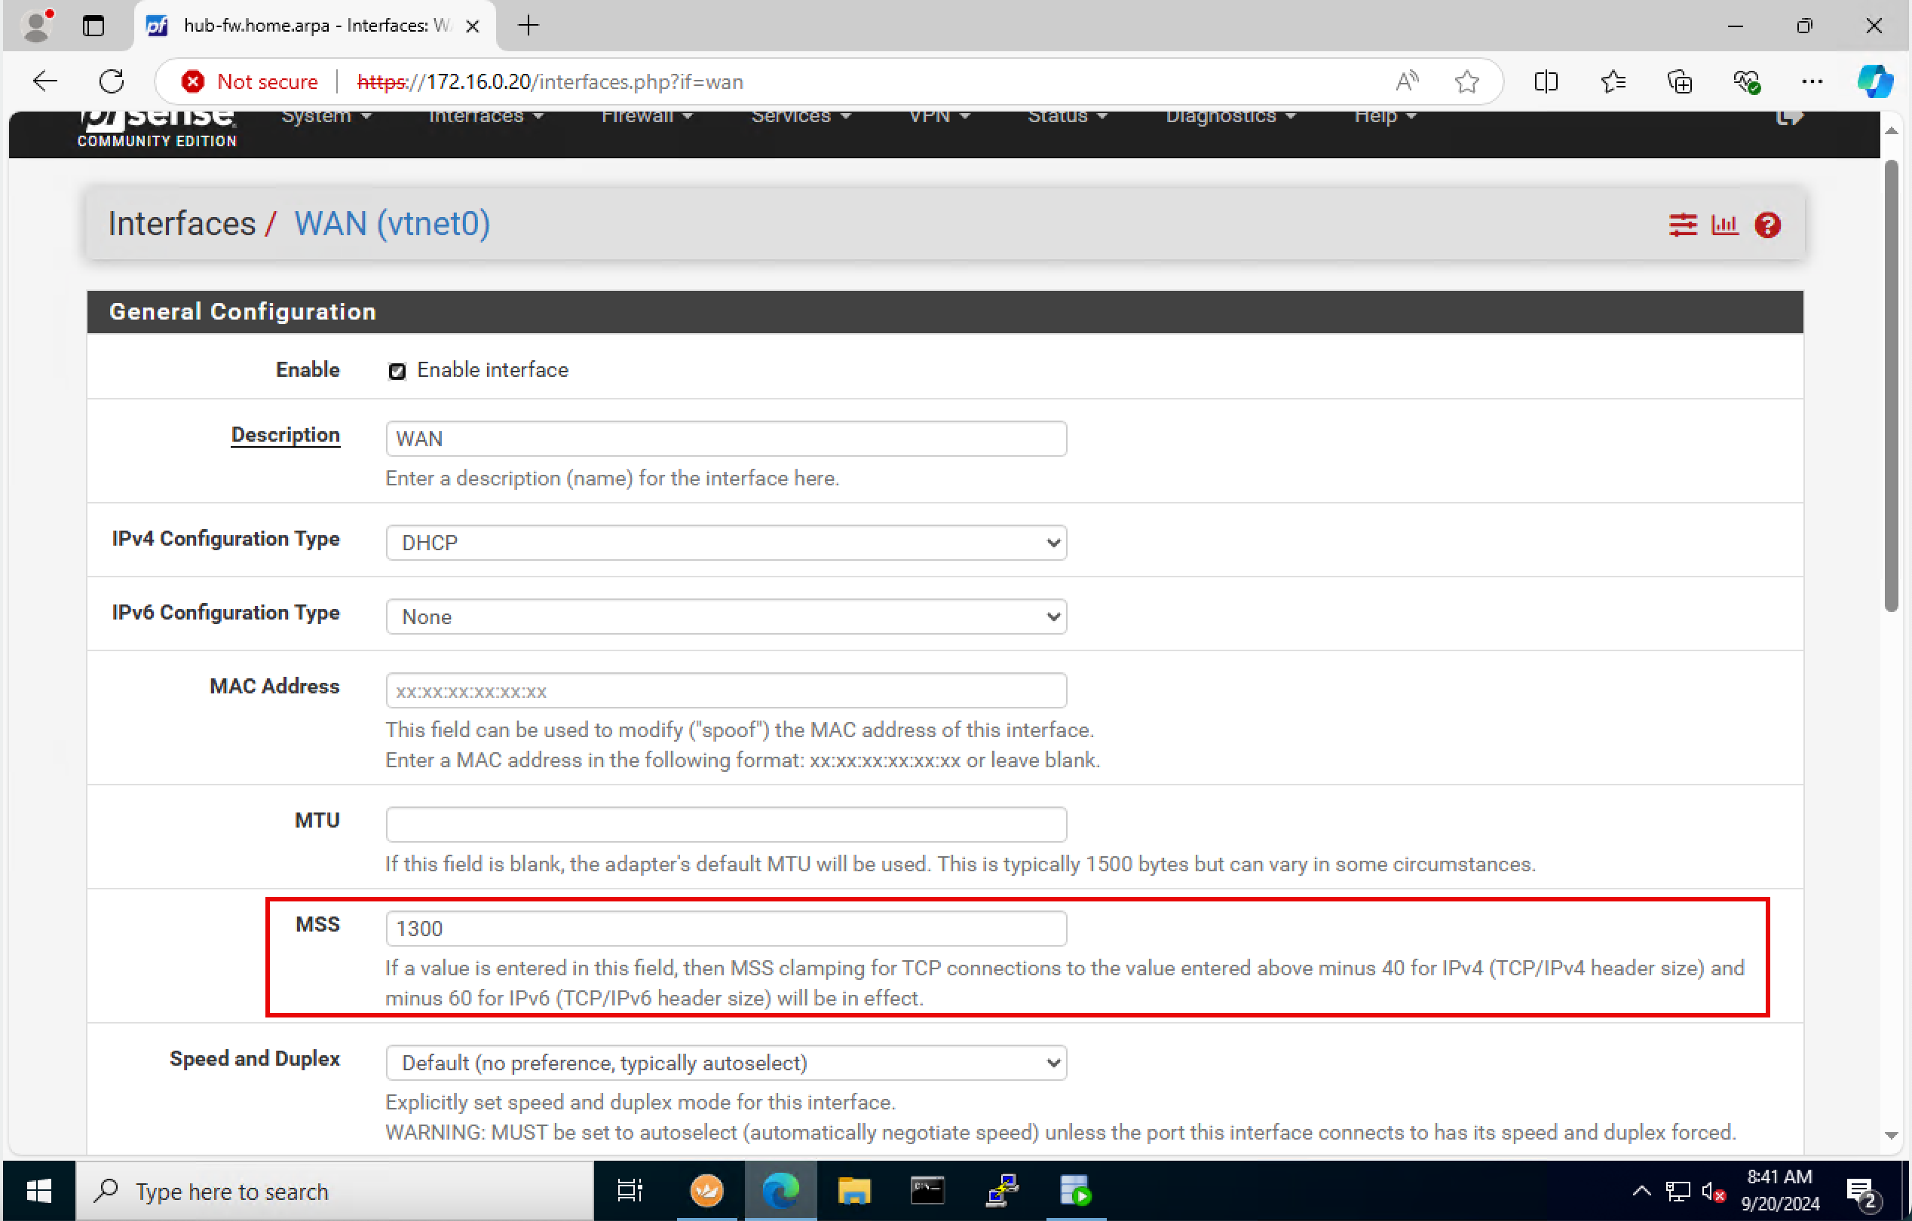Refresh the browser page
Viewport: 1912px width, 1221px height.
coord(112,81)
